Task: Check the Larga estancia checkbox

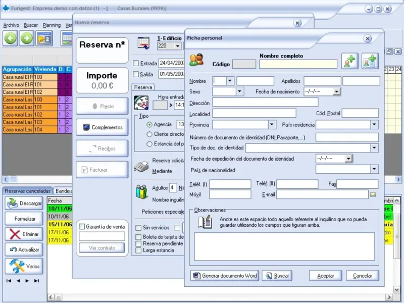Action: (x=138, y=250)
